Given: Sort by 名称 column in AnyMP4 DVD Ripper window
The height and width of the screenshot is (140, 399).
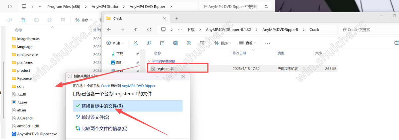Looking at the screenshot, I should pos(18,30).
